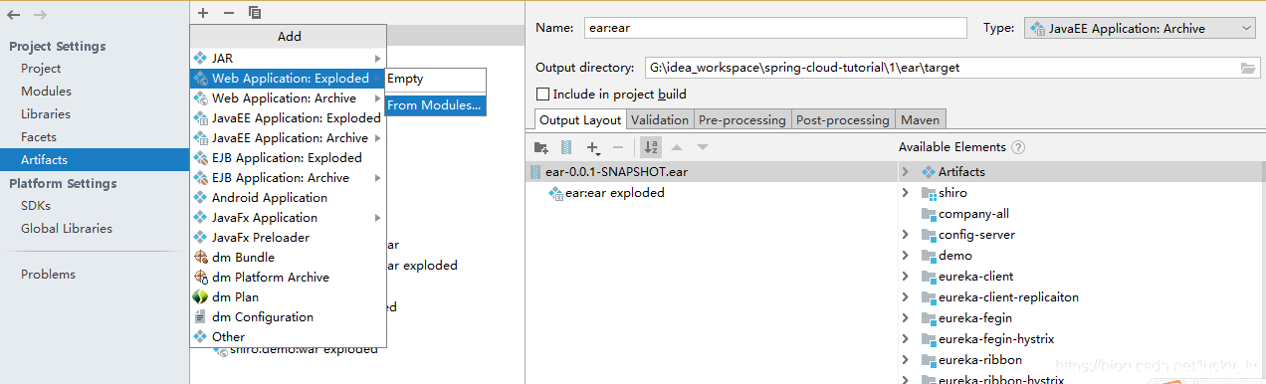Viewport: 1266px width, 384px height.
Task: Open Modules in Project Settings
Action: (x=46, y=92)
